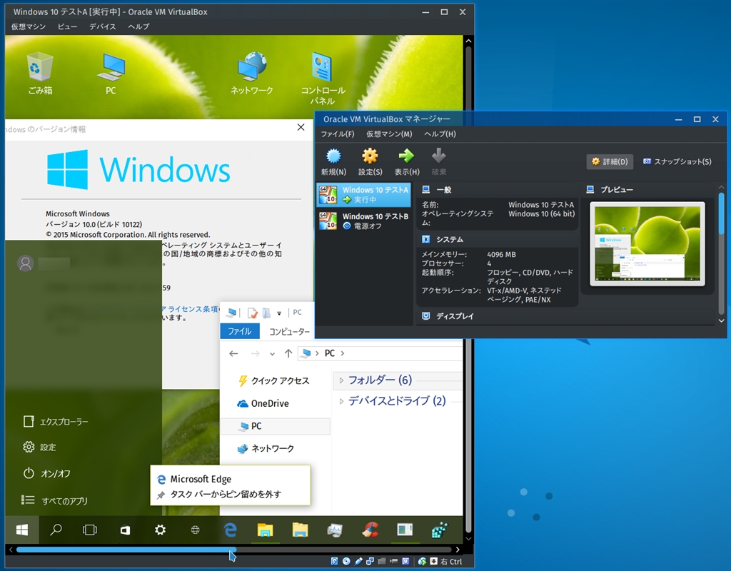
Task: Click the mouse integration status icon
Action: click(422, 561)
